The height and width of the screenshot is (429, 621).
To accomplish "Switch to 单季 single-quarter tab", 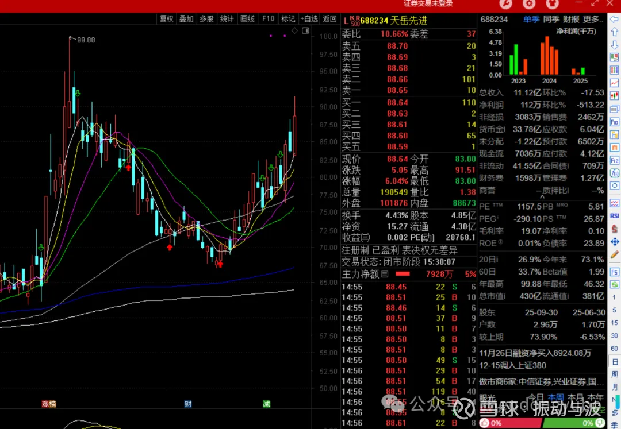I will (x=531, y=19).
